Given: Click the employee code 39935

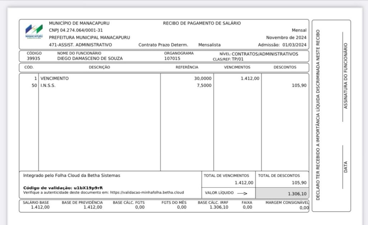Looking at the screenshot, I should pos(33,59).
